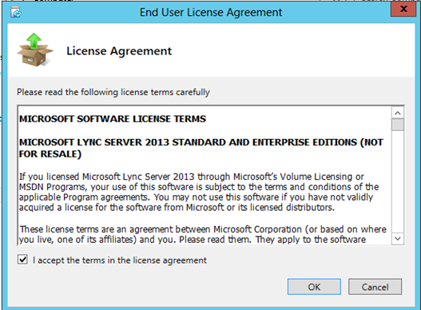Dismiss the dialog using the Cancel button
421x310 pixels.
click(375, 287)
